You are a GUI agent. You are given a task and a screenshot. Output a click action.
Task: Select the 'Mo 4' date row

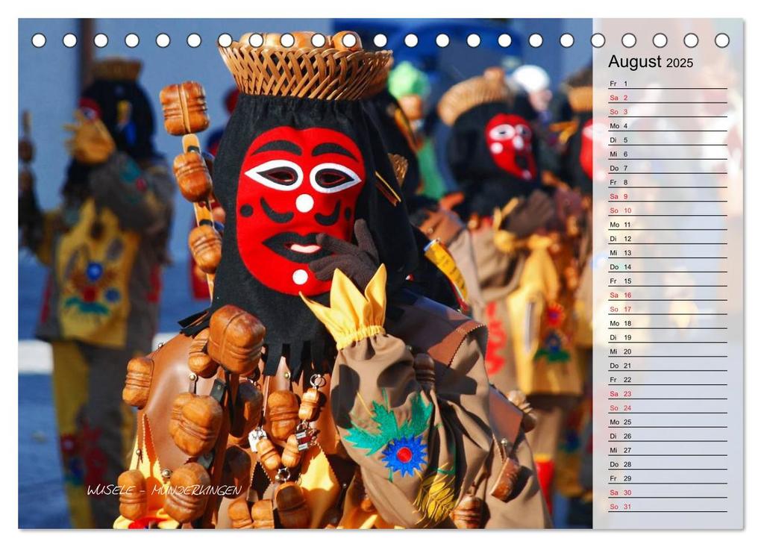[x=668, y=125]
